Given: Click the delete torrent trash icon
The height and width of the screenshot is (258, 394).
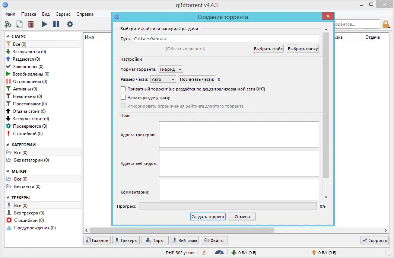Looking at the screenshot, I should point(31,24).
